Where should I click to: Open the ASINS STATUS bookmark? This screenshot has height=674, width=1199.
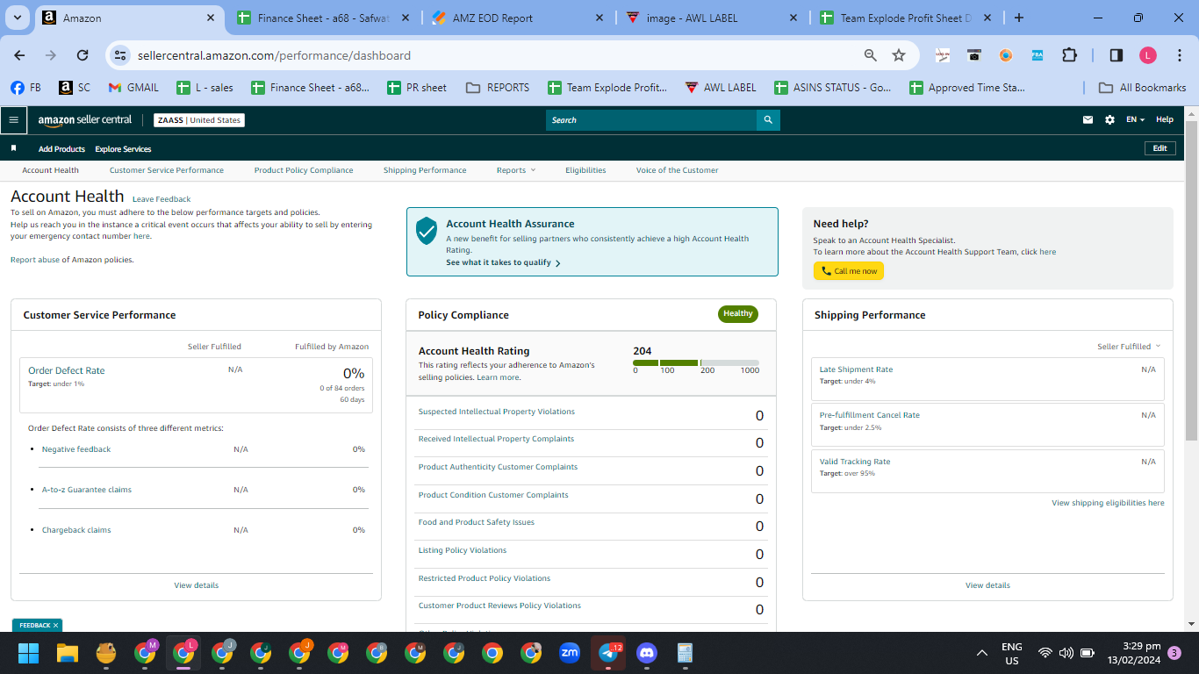coord(832,88)
